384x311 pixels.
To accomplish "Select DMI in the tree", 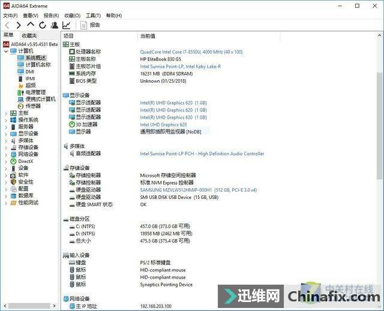I will pyautogui.click(x=30, y=72).
